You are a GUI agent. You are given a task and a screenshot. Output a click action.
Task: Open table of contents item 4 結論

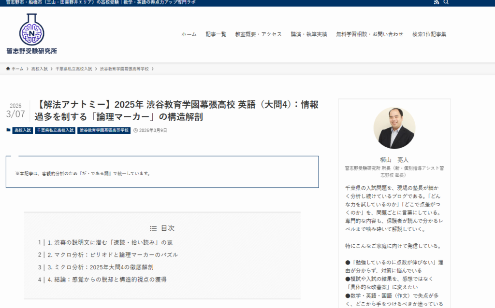[107, 280]
